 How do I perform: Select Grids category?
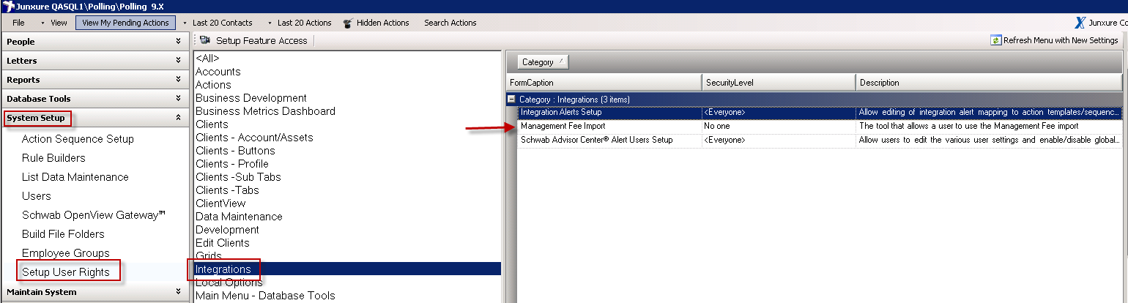click(347, 256)
